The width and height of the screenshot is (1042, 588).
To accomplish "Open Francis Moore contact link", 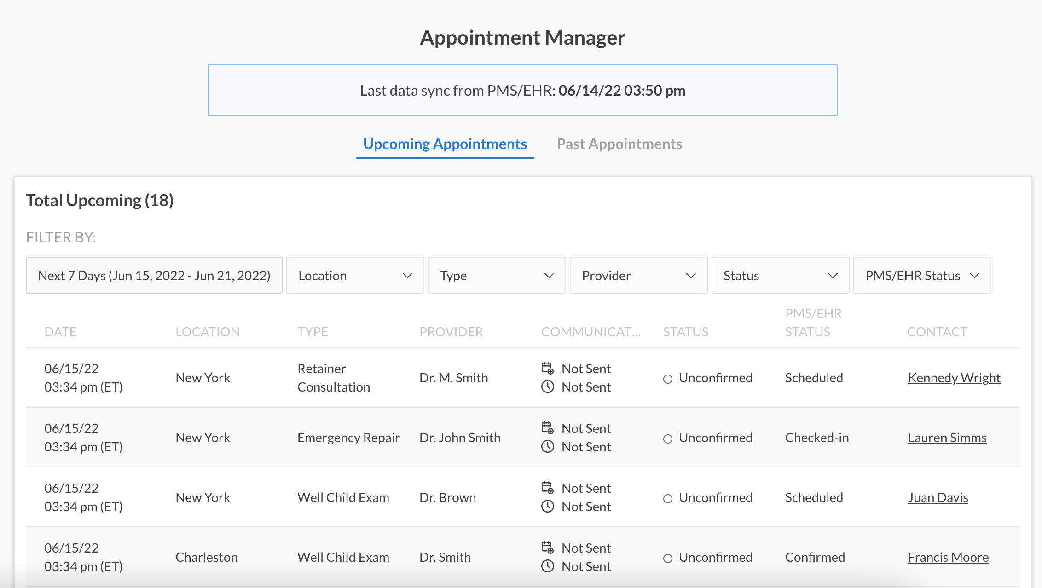I will [x=948, y=557].
